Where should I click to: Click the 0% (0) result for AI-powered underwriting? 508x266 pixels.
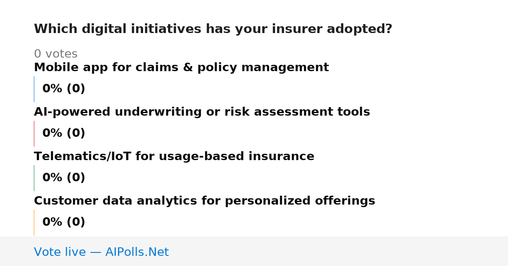tap(63, 133)
